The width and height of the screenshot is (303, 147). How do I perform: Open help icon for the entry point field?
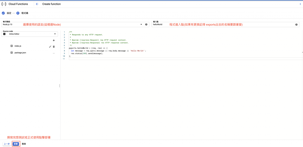tap(296, 25)
